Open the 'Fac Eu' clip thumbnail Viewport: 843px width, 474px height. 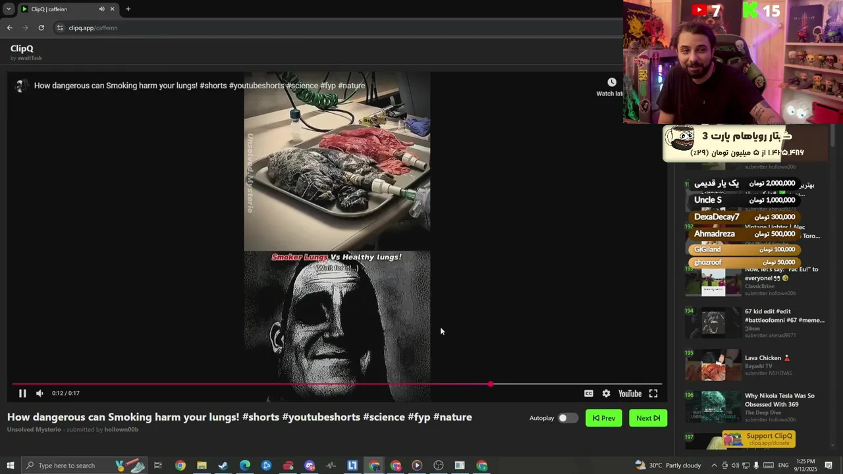(x=713, y=281)
